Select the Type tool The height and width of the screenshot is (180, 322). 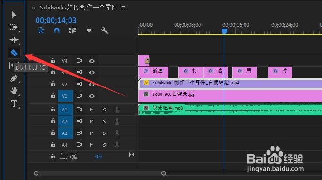point(14,103)
